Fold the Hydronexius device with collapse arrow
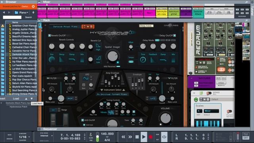Image resolution: width=254 pixels, height=143 pixels. pos(45,25)
